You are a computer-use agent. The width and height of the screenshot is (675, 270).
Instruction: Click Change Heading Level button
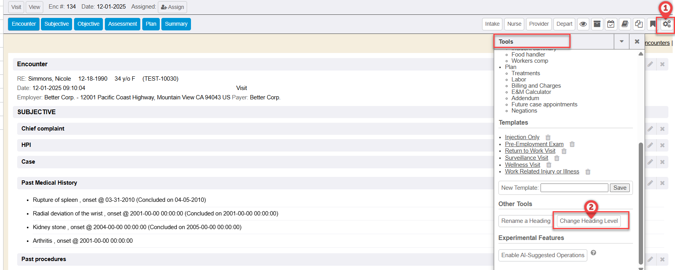[588, 221]
